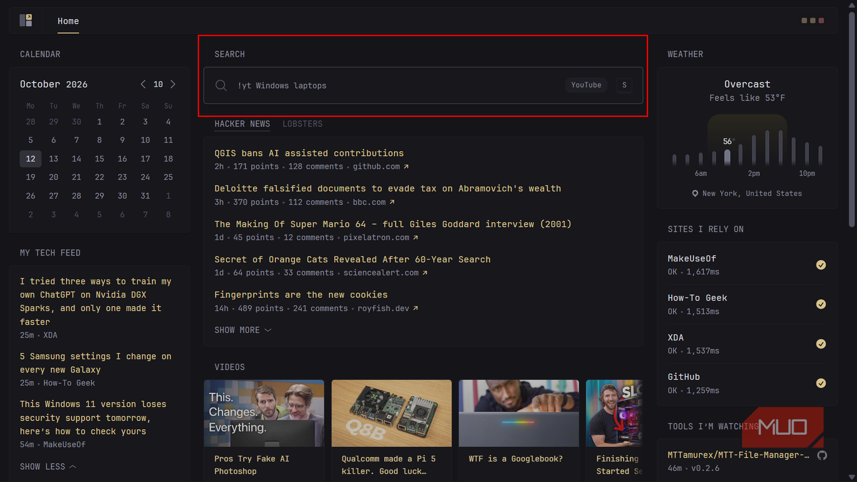Click the GitHub icon beside MTTamurex/MTT-File-Manager
Screen dimensions: 857x482
[x=822, y=456]
